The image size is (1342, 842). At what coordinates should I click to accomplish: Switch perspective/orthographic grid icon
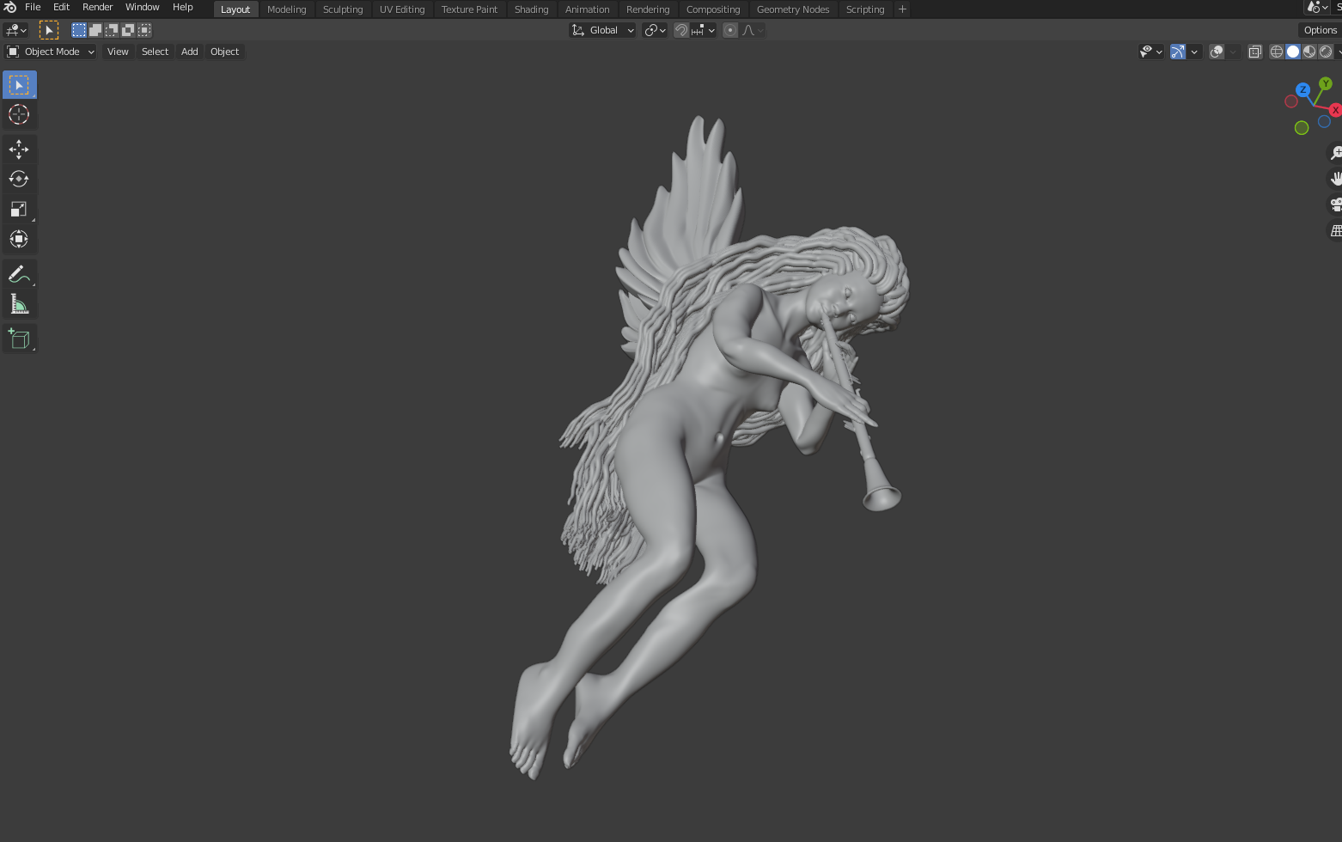pyautogui.click(x=1336, y=230)
